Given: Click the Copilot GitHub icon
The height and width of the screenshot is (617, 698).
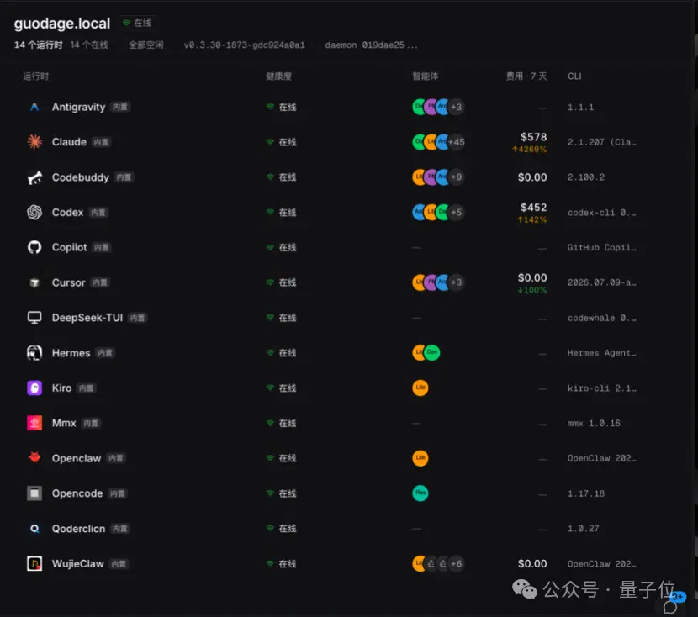Looking at the screenshot, I should click(x=34, y=247).
